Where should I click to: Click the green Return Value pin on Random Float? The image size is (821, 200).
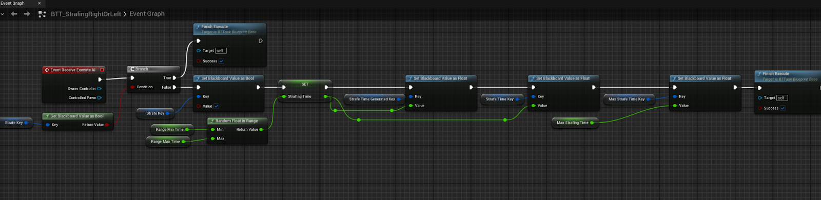coord(262,130)
